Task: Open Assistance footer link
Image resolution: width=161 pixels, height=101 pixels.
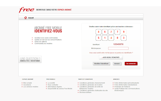Action: pos(27,85)
